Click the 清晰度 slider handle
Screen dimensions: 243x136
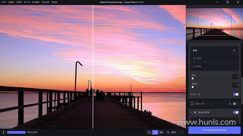tap(193, 87)
